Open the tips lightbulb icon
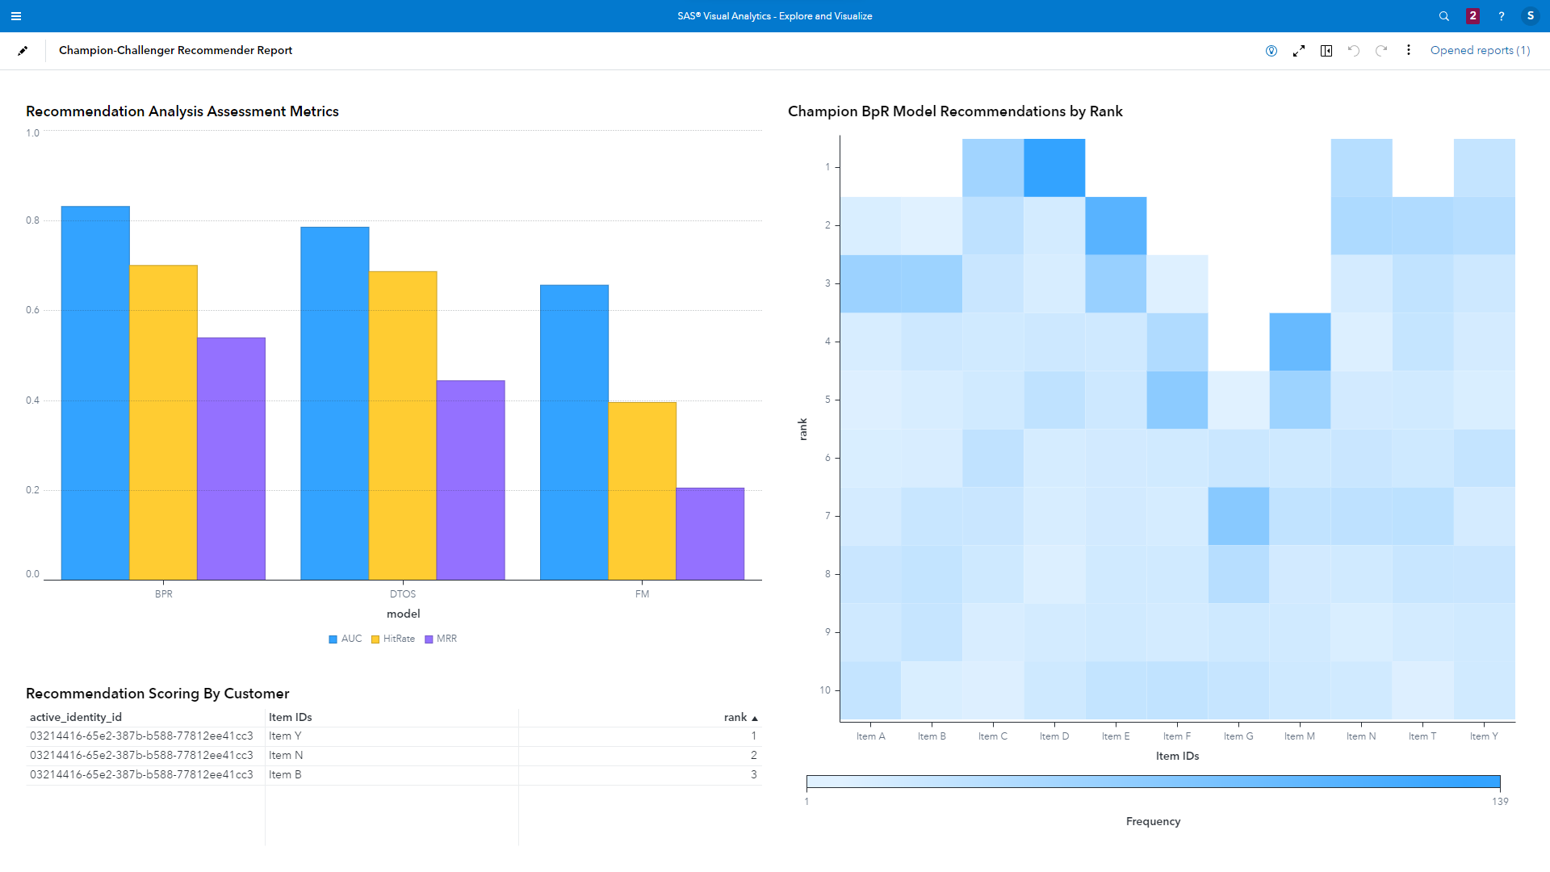Screen dimensions: 1550x872 pos(1271,50)
